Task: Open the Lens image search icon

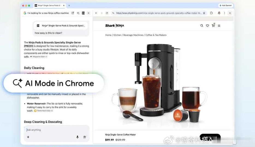Action: [x=85, y=137]
